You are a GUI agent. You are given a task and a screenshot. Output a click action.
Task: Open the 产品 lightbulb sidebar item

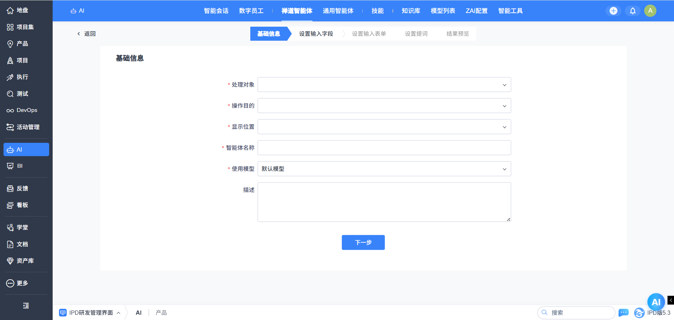[26, 44]
